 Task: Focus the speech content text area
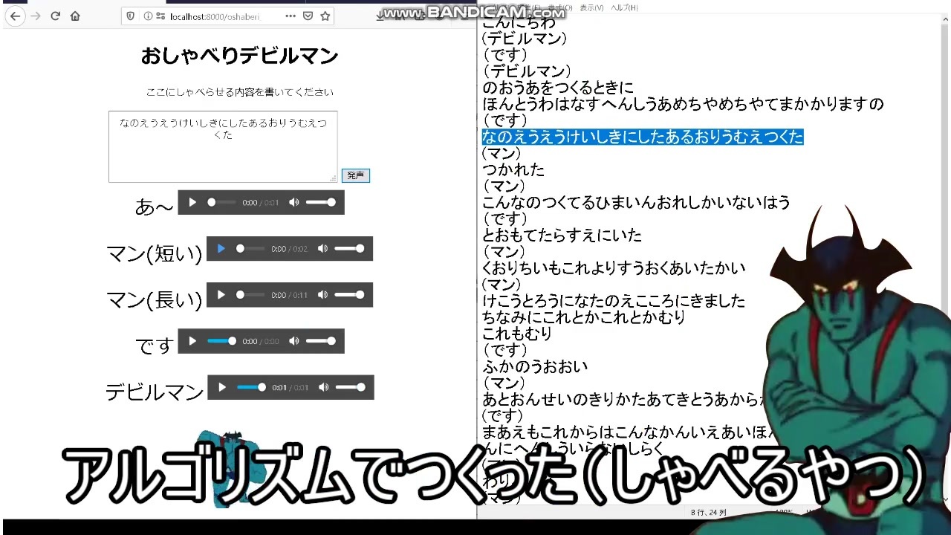(x=223, y=146)
